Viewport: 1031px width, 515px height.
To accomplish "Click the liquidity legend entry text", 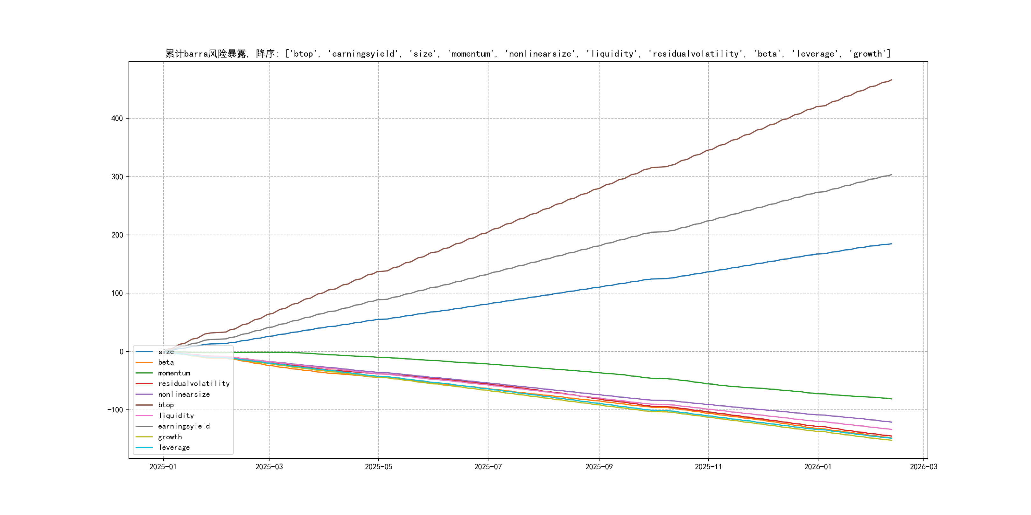I will click(176, 416).
